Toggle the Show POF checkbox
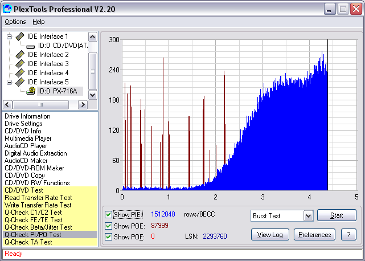 pyautogui.click(x=108, y=236)
